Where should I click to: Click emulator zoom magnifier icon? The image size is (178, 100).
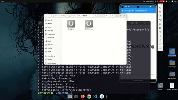160,32
